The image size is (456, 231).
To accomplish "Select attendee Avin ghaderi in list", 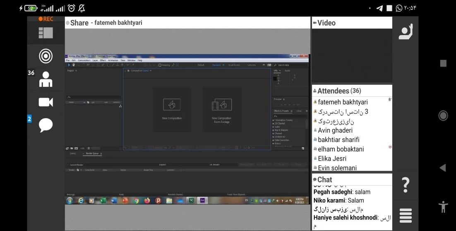I will coord(335,130).
